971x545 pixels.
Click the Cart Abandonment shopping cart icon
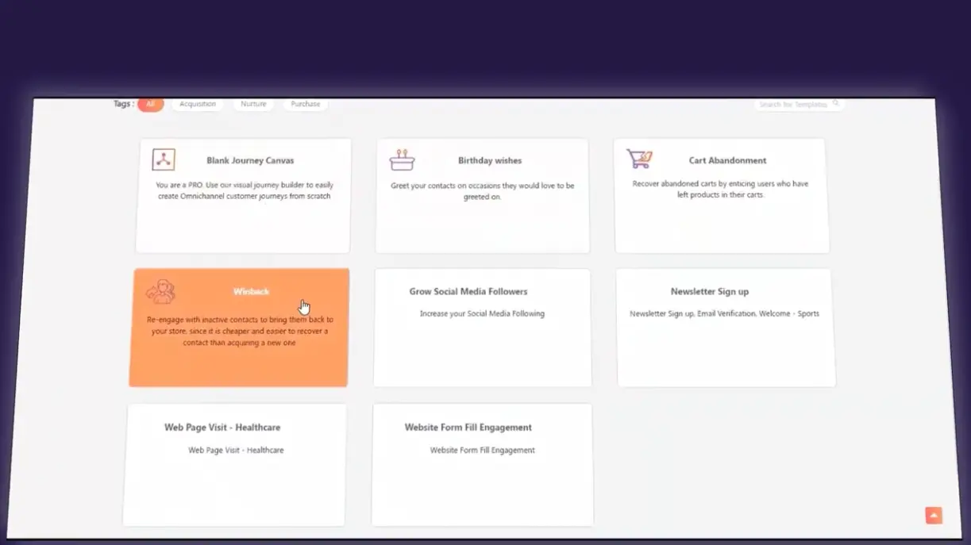[x=639, y=159]
